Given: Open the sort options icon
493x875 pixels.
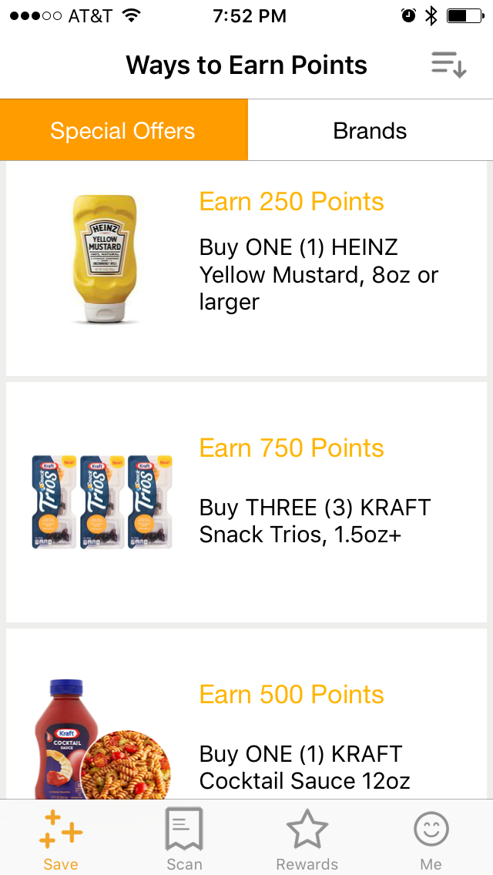Looking at the screenshot, I should (x=448, y=65).
